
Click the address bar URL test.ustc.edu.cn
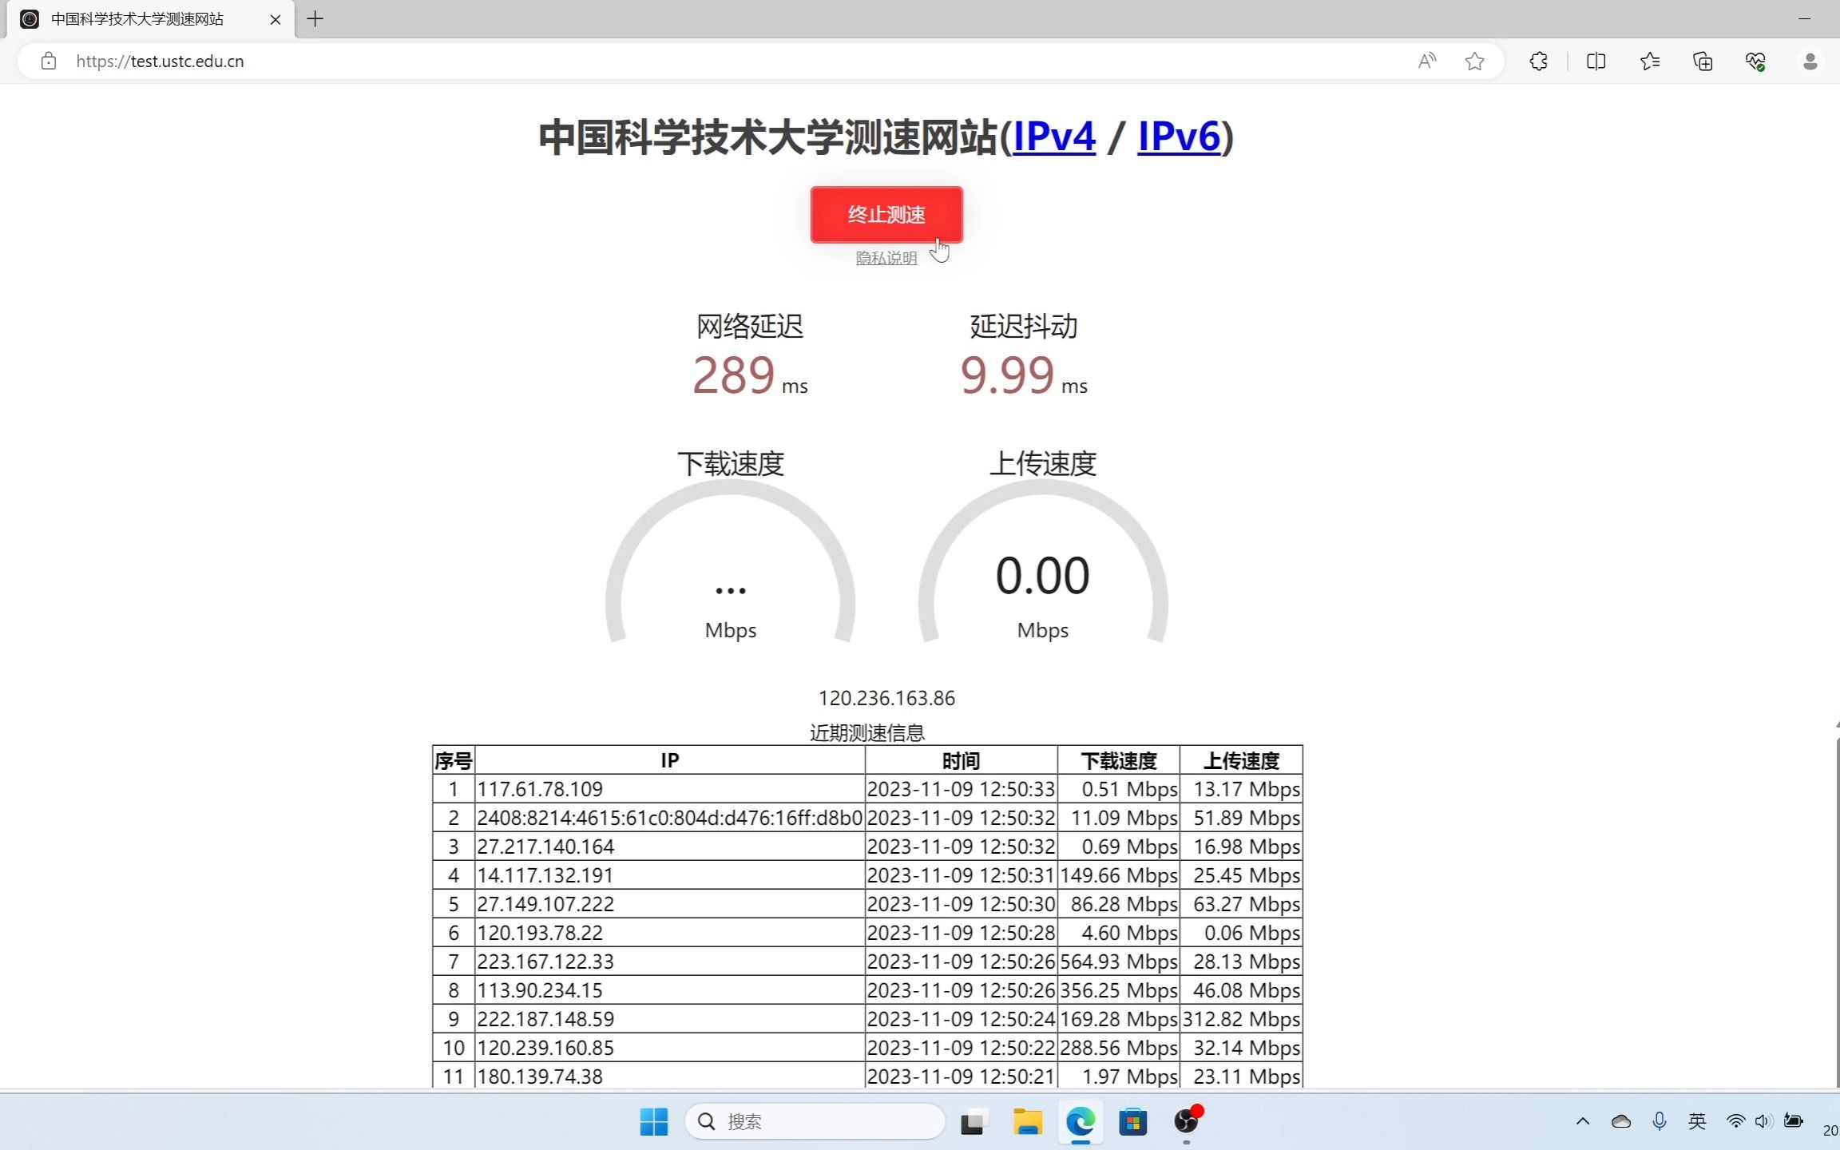[x=160, y=61]
